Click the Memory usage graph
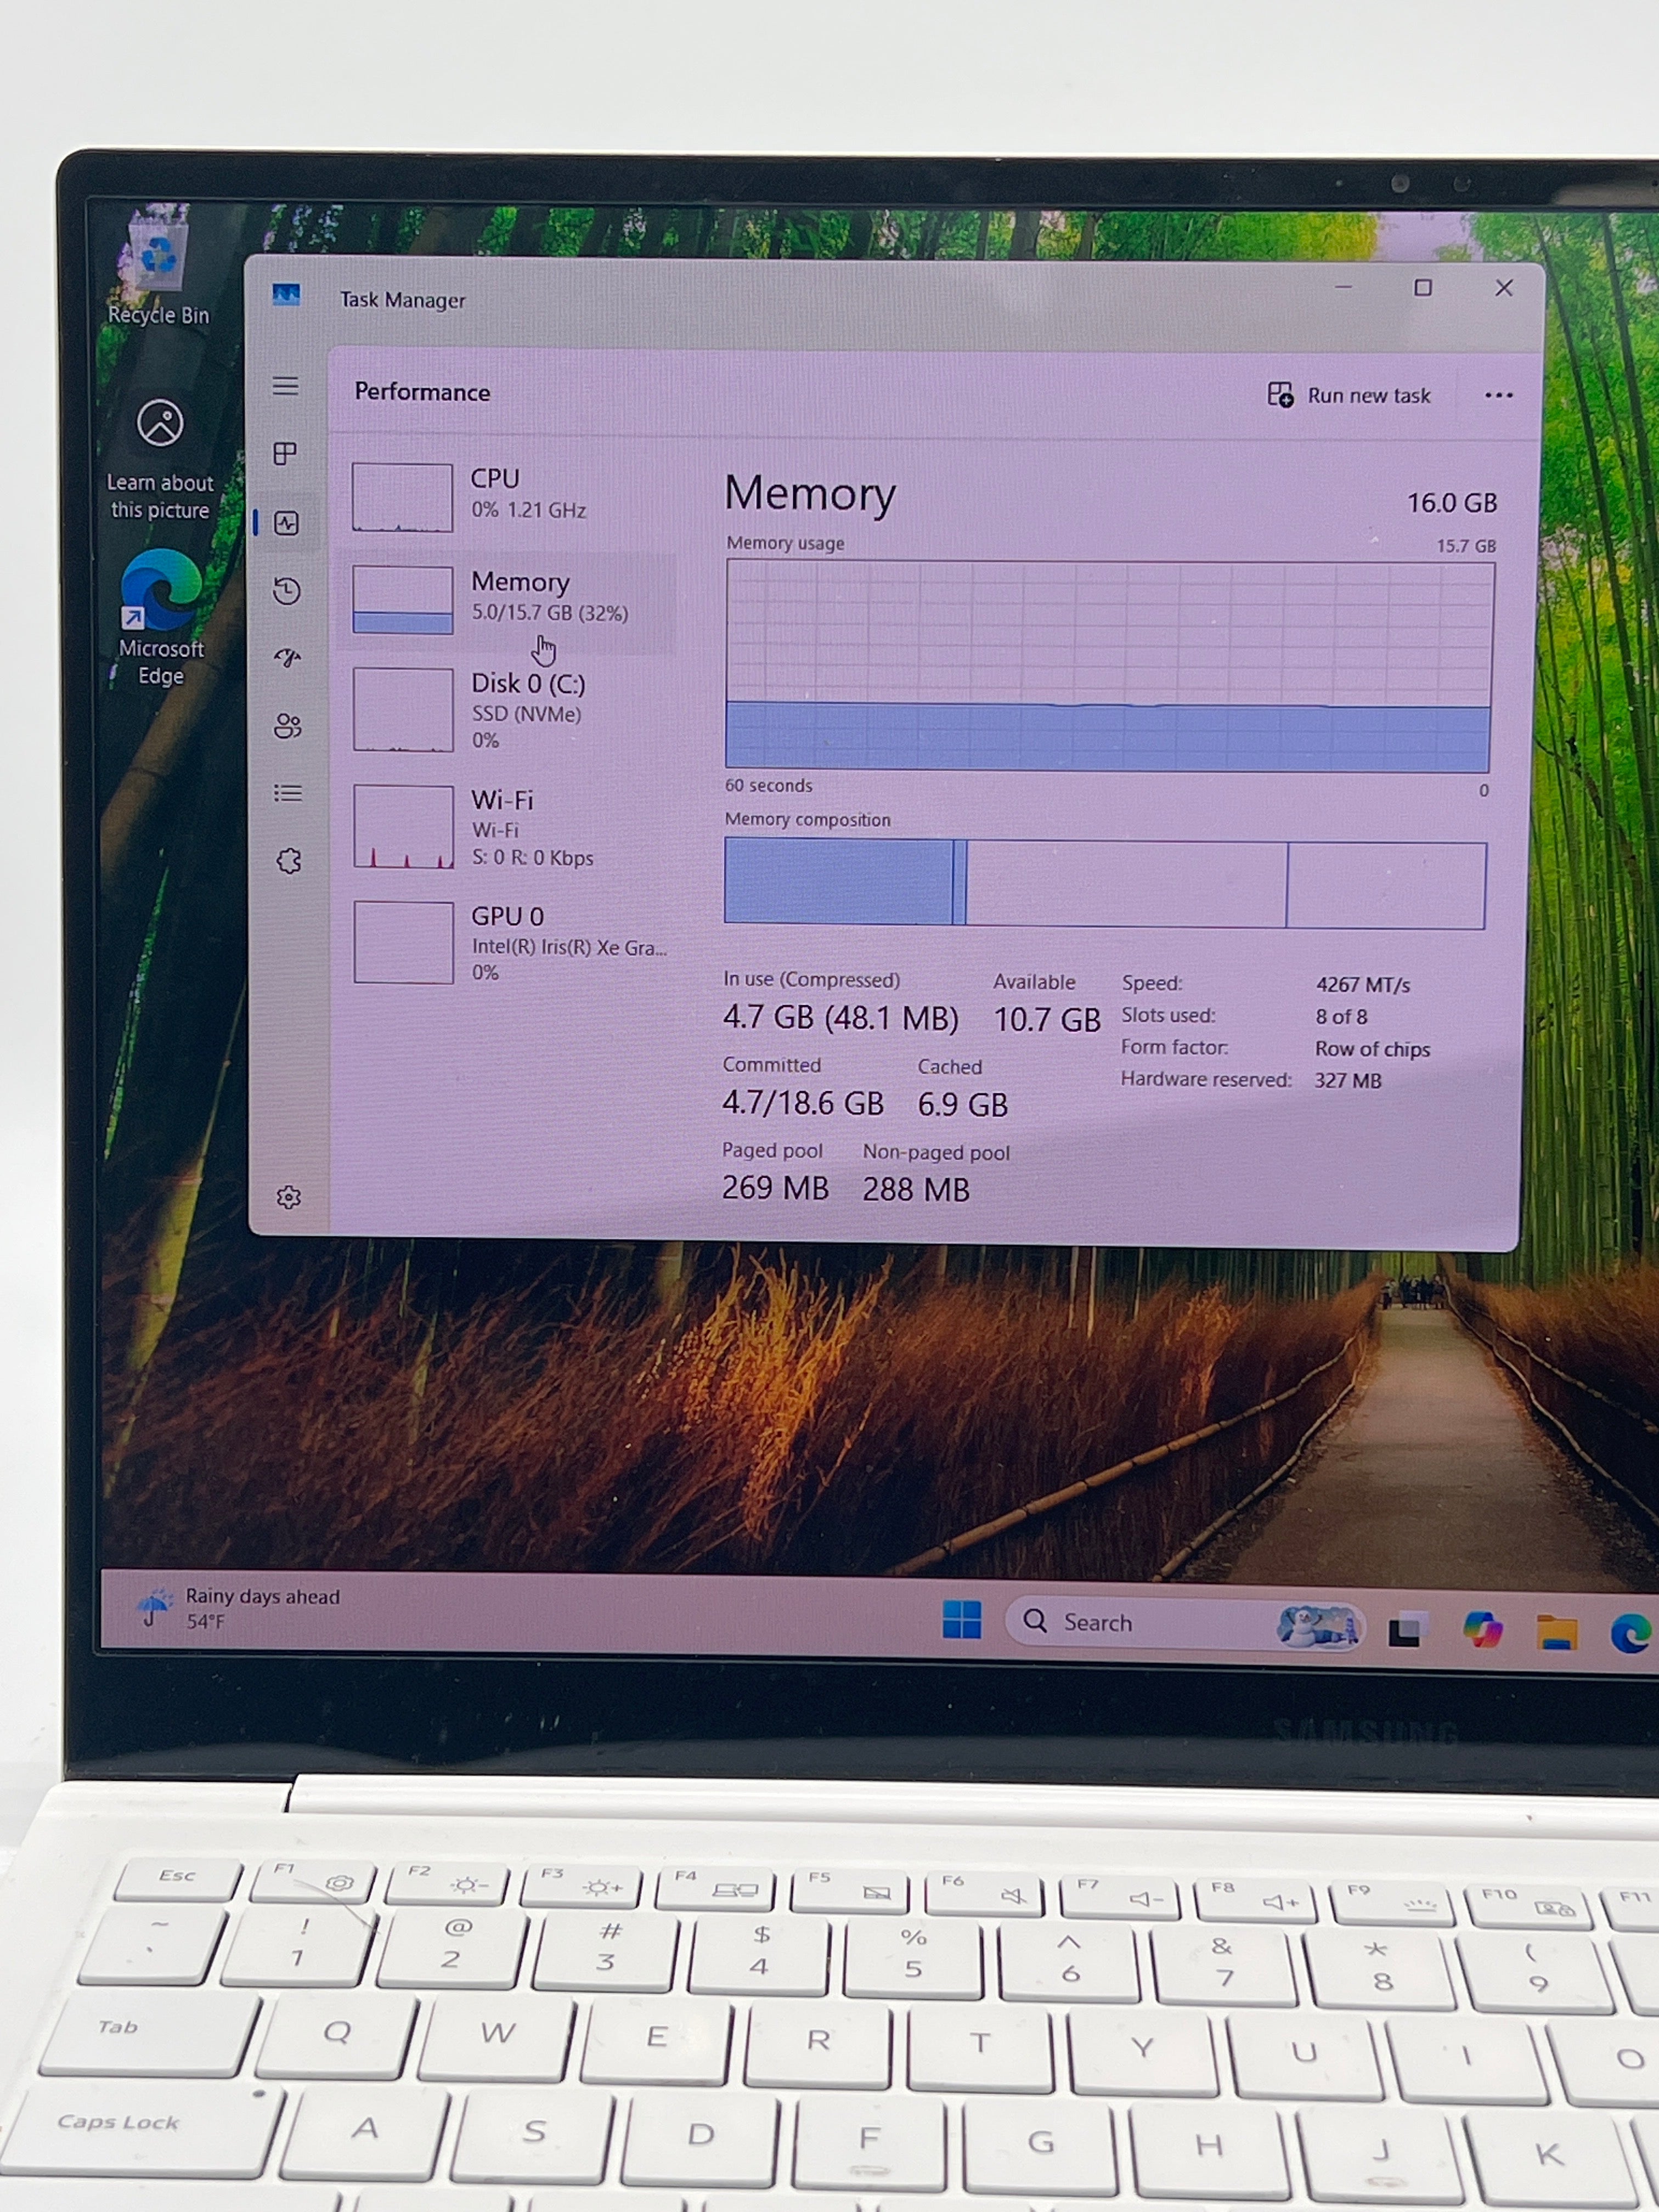Viewport: 1659px width, 2212px height. 1109,666
